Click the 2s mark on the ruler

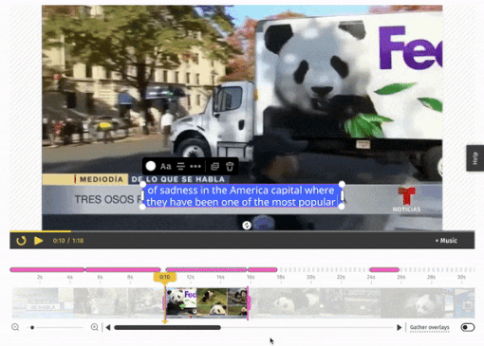point(40,277)
